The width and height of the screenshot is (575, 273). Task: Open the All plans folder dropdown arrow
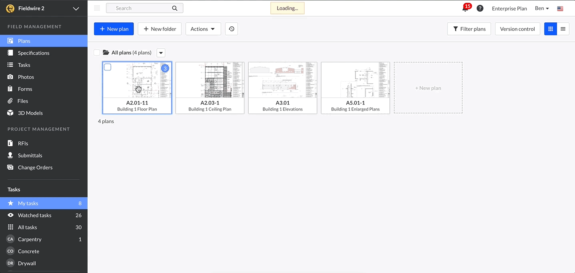[x=161, y=52]
